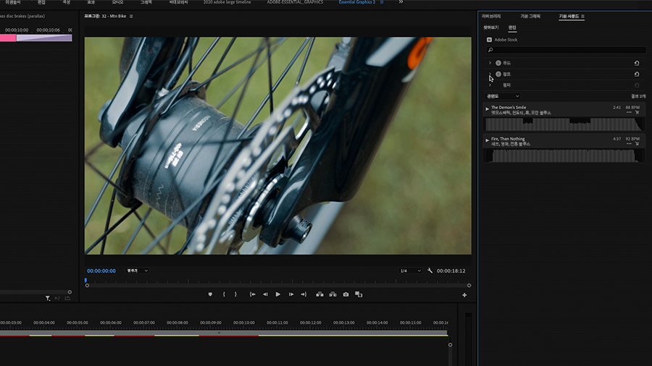
Task: Preview Fire, Then Nothing track
Action: tap(487, 140)
